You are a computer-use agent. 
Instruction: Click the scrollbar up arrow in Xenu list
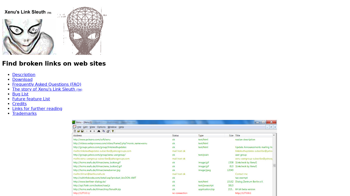pyautogui.click(x=274, y=135)
